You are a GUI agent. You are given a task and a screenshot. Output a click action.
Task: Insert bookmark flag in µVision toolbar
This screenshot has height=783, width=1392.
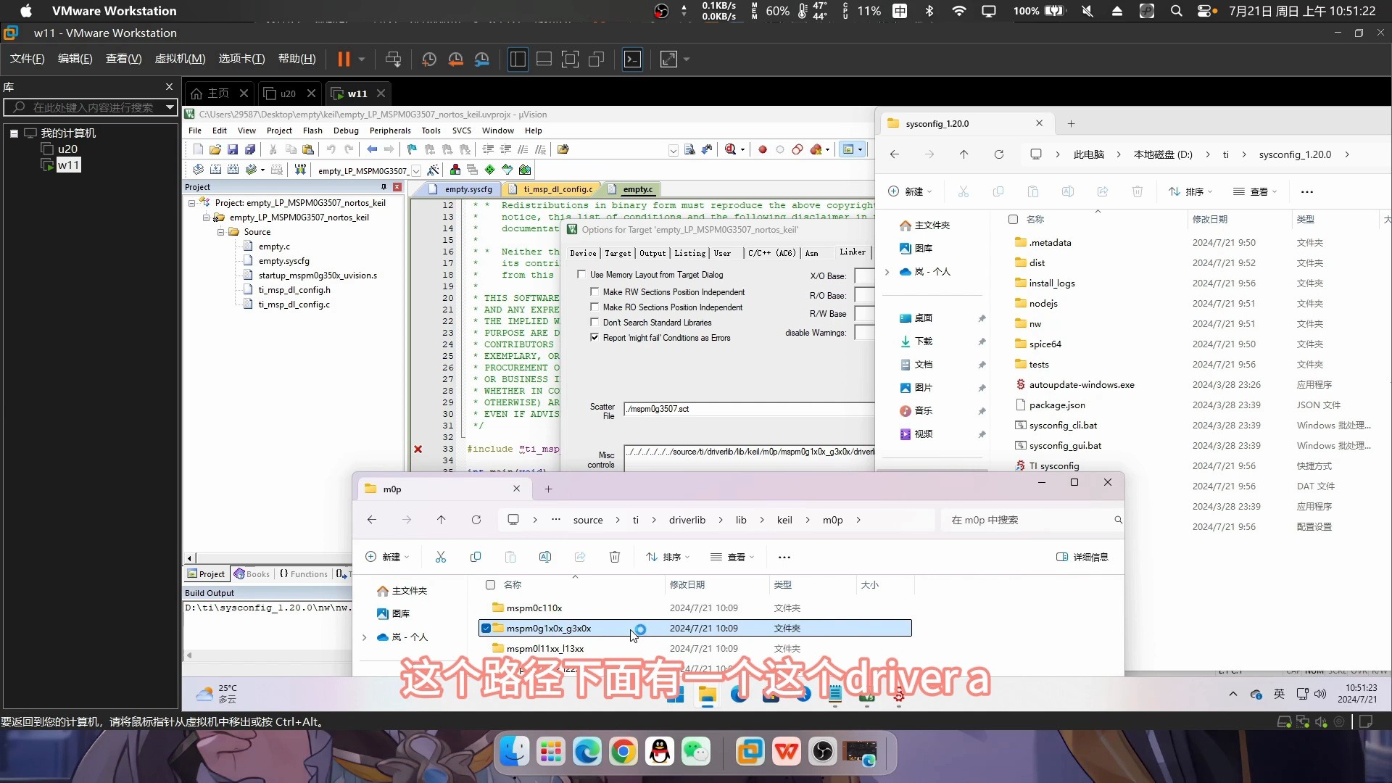pos(412,149)
